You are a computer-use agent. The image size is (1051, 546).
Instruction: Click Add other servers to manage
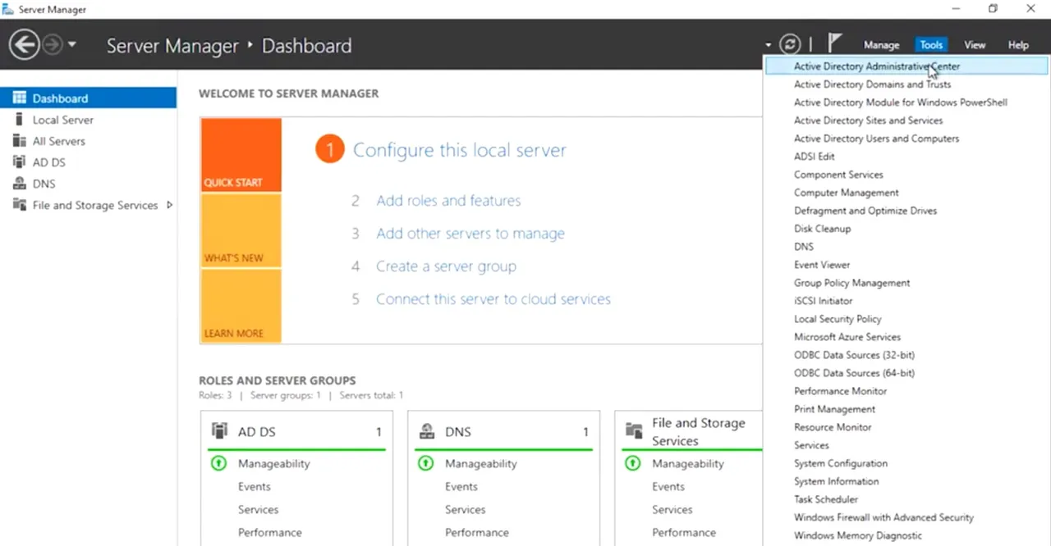(470, 233)
